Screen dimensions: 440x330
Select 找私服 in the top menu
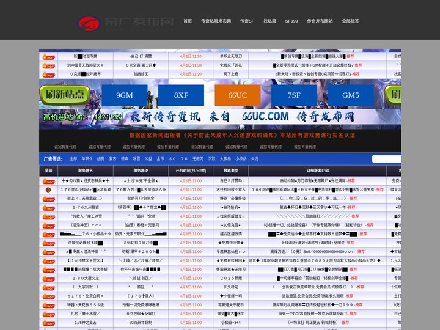tap(269, 21)
